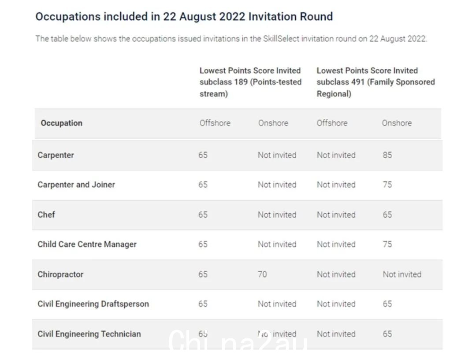The image size is (476, 356).
Task: Click the subclass 189 Points-tested stream header
Action: pyautogui.click(x=250, y=82)
